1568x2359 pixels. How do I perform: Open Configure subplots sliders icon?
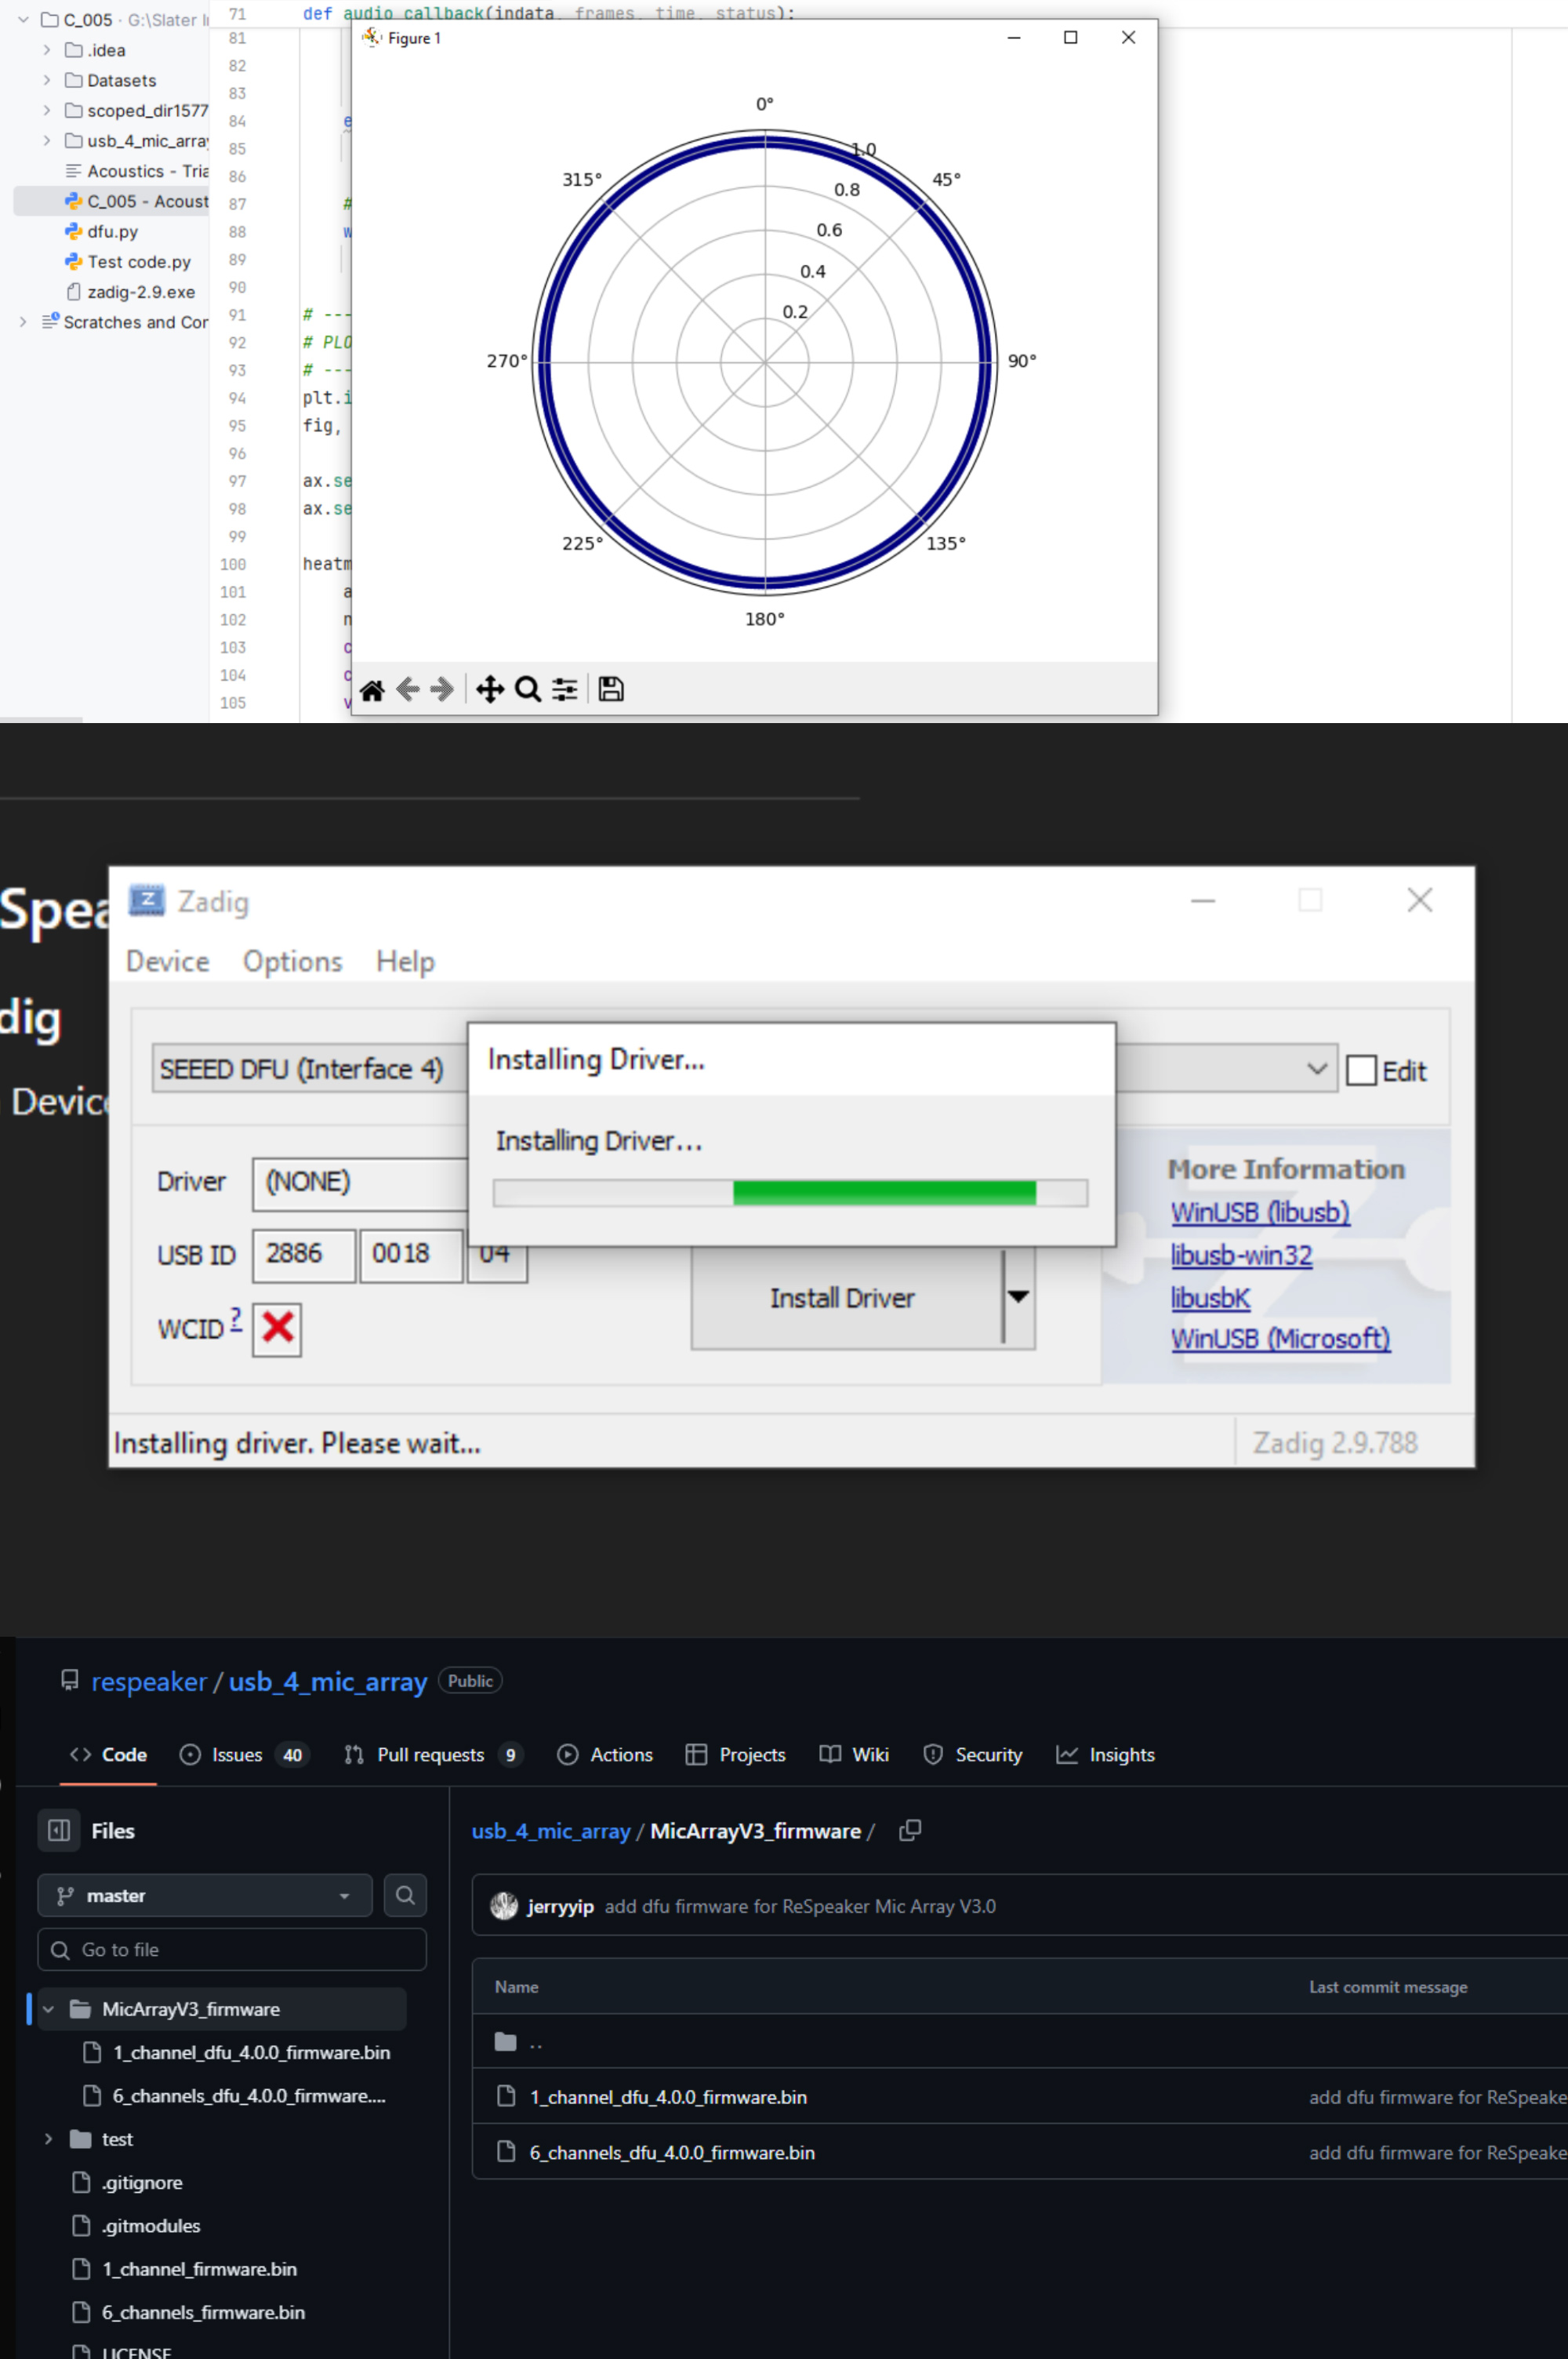(565, 690)
